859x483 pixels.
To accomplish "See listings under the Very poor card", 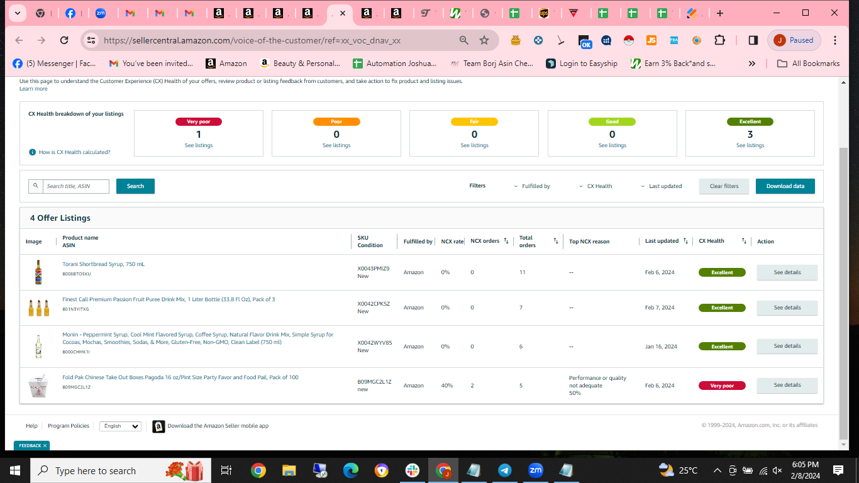I will 199,145.
